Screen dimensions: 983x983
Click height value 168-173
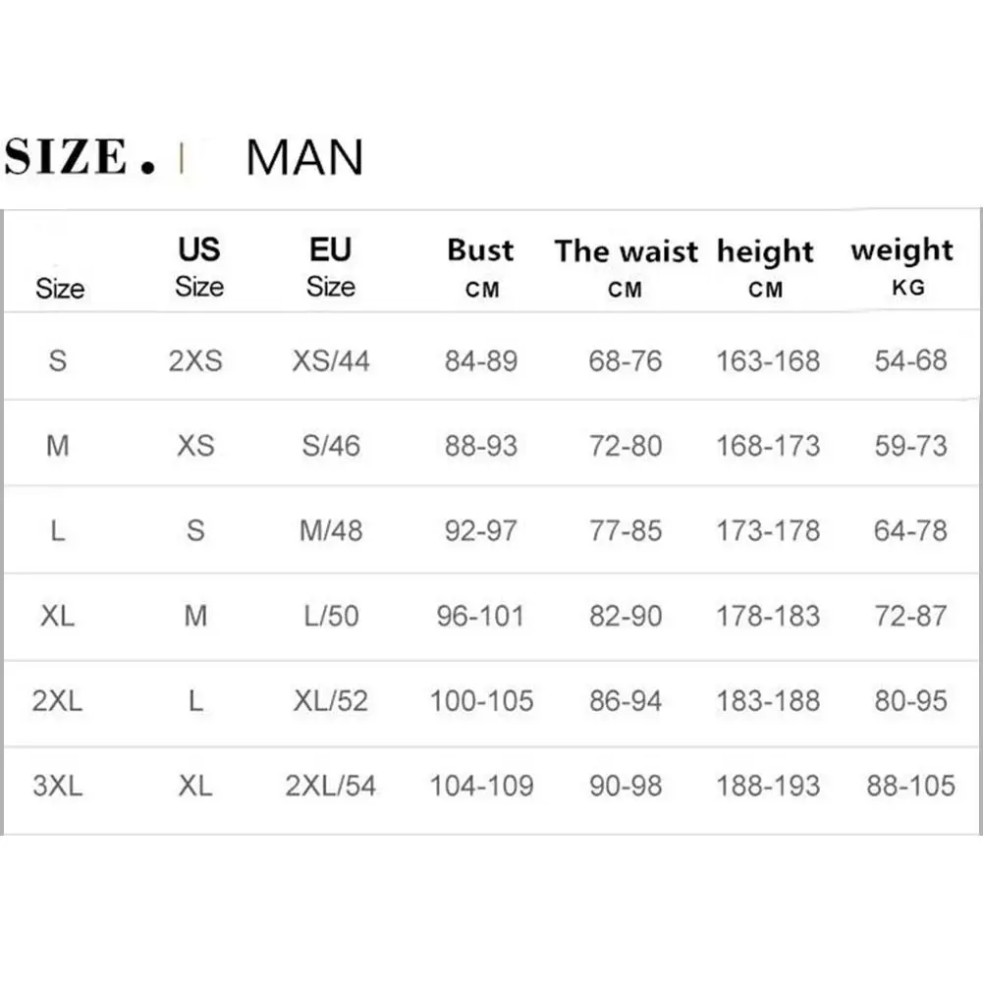click(x=768, y=446)
